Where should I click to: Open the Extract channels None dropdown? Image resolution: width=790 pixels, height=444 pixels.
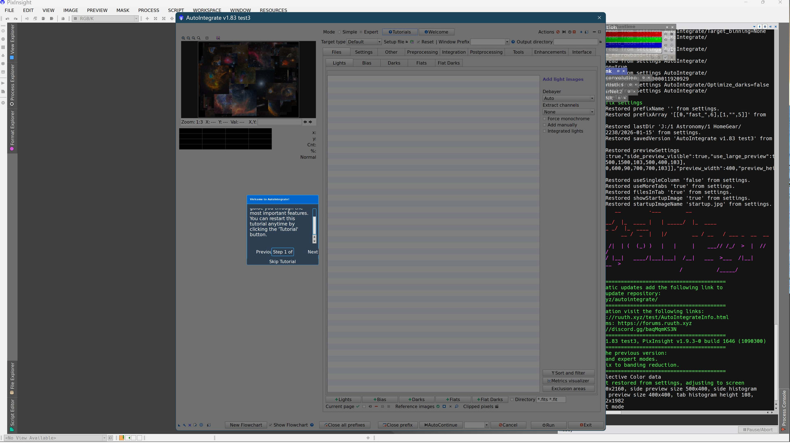[568, 112]
